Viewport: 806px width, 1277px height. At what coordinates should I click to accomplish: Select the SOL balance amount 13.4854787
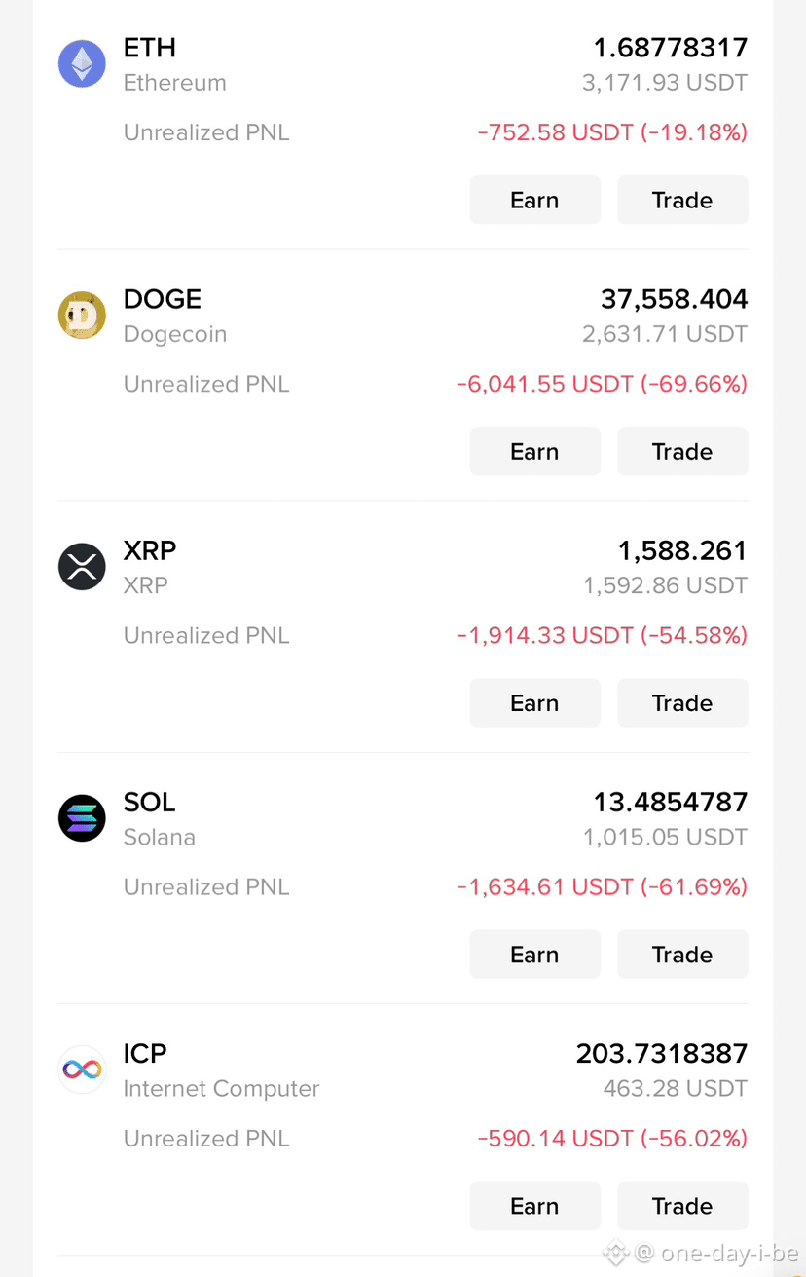pyautogui.click(x=671, y=802)
